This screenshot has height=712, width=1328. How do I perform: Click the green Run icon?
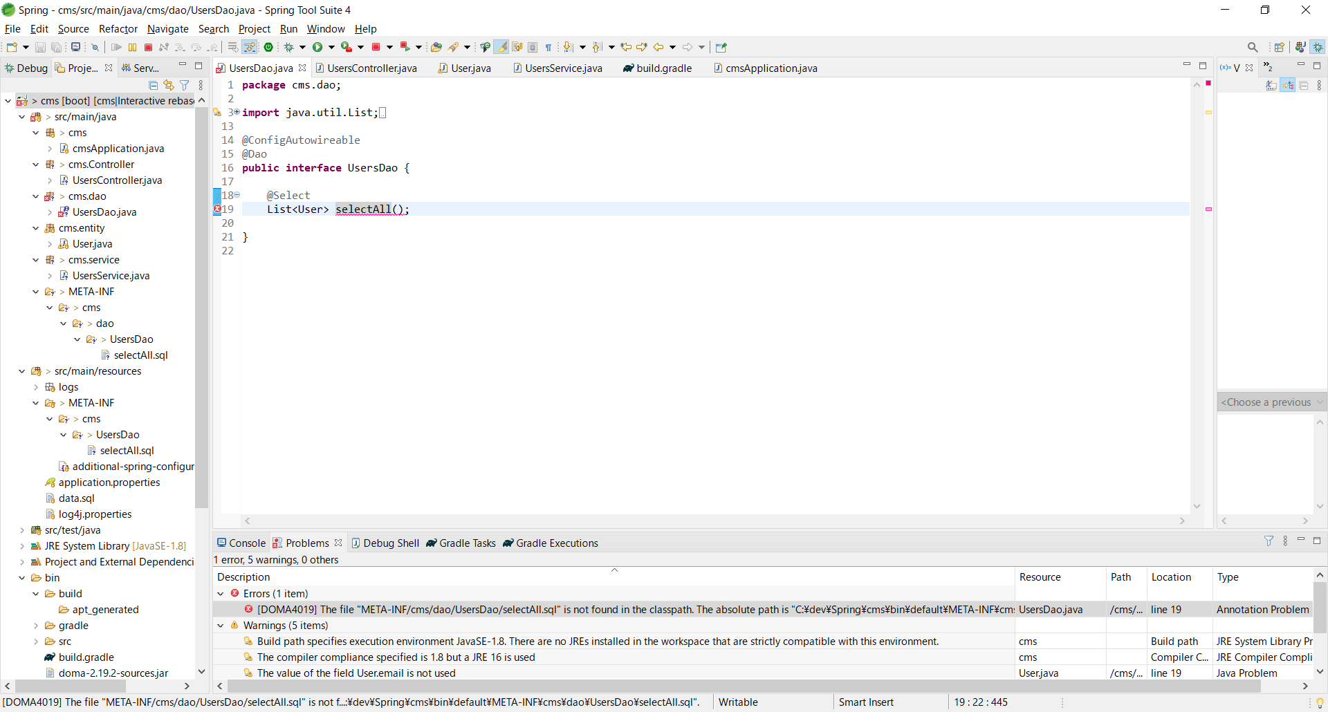(317, 47)
